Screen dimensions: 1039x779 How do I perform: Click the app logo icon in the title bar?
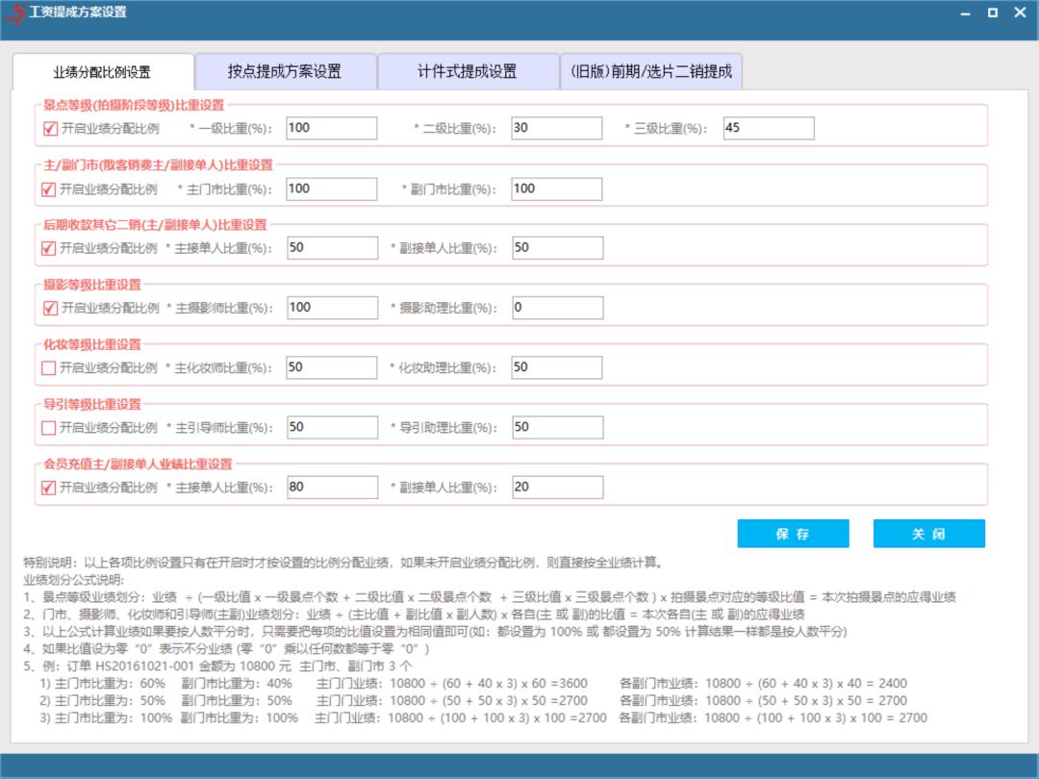click(x=15, y=13)
